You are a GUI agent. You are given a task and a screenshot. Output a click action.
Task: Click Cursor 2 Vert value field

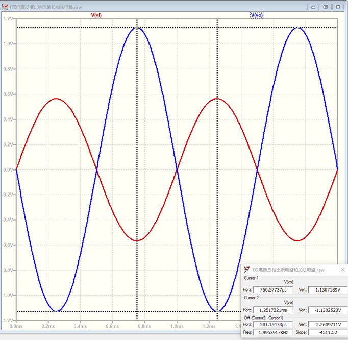tap(328, 310)
